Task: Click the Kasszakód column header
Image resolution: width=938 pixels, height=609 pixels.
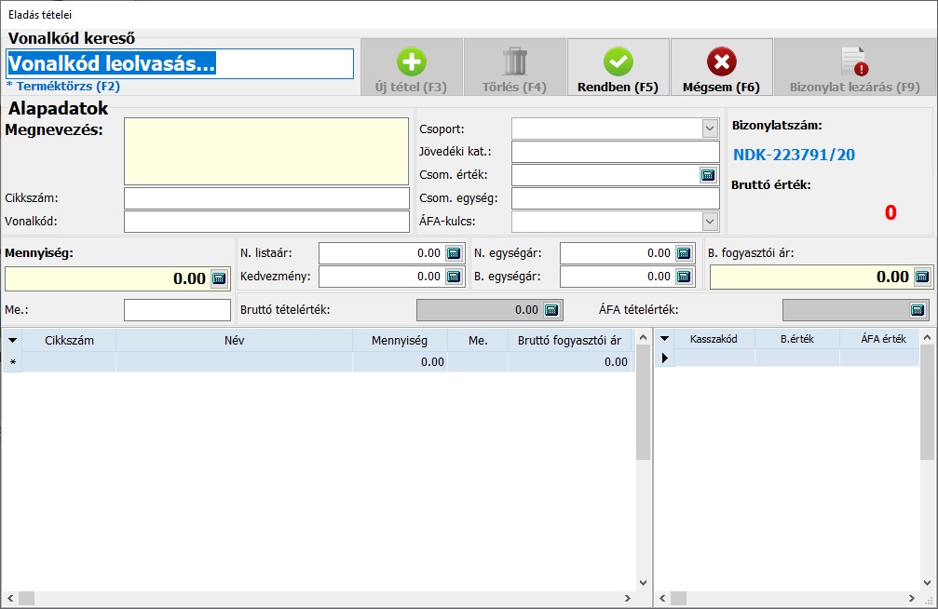Action: coord(714,339)
